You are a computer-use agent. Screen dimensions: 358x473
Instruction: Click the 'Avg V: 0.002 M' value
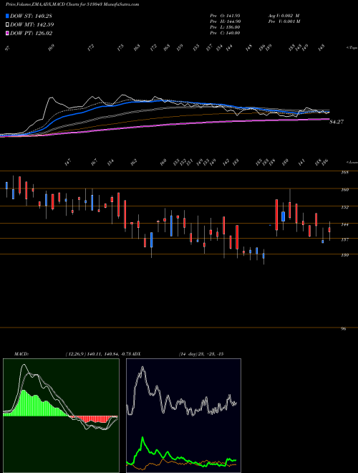(284, 16)
